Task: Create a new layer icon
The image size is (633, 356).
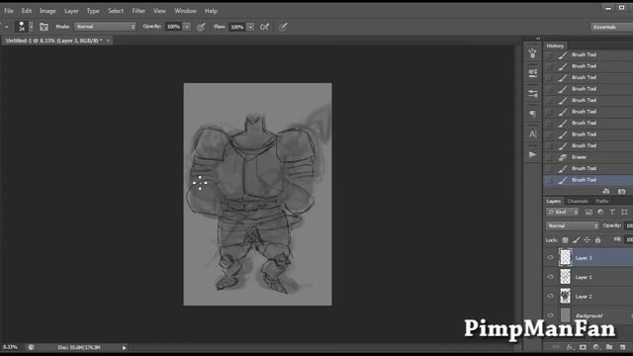Action: [622, 347]
